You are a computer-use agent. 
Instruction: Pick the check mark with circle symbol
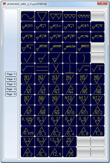click(56, 58)
